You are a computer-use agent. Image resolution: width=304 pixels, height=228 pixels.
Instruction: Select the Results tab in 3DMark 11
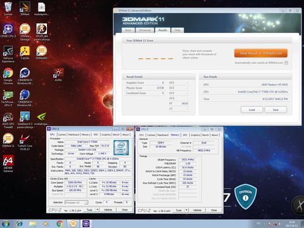(x=163, y=30)
